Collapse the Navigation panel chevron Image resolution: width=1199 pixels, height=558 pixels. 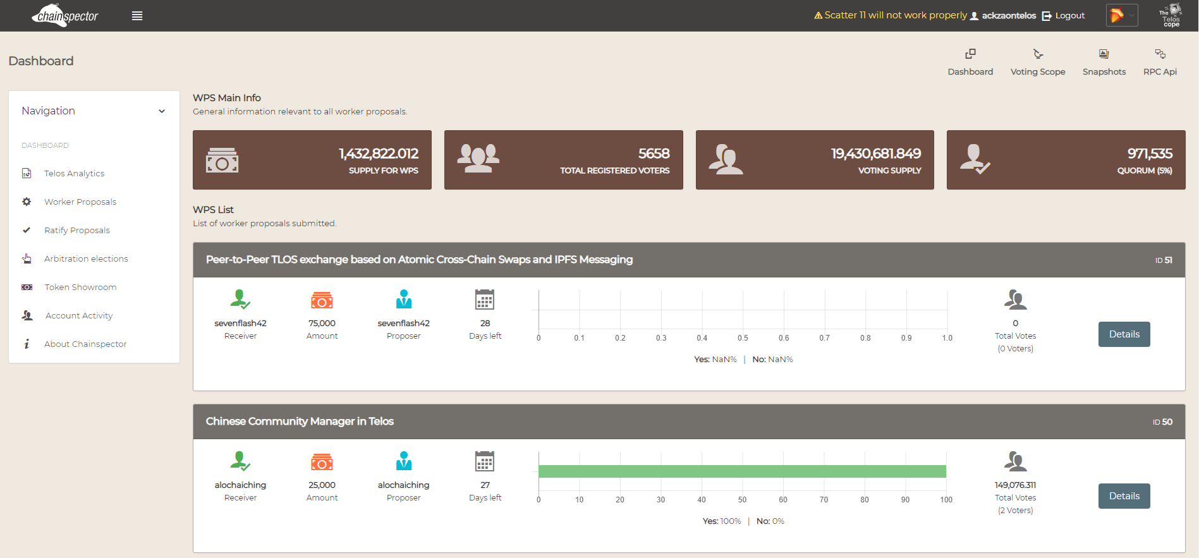[x=162, y=111]
